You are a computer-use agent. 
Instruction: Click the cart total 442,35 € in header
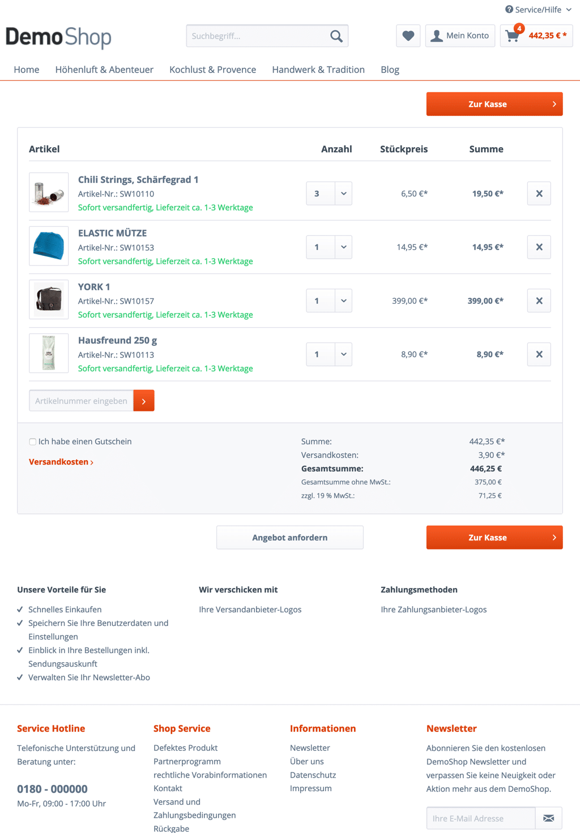tap(548, 36)
